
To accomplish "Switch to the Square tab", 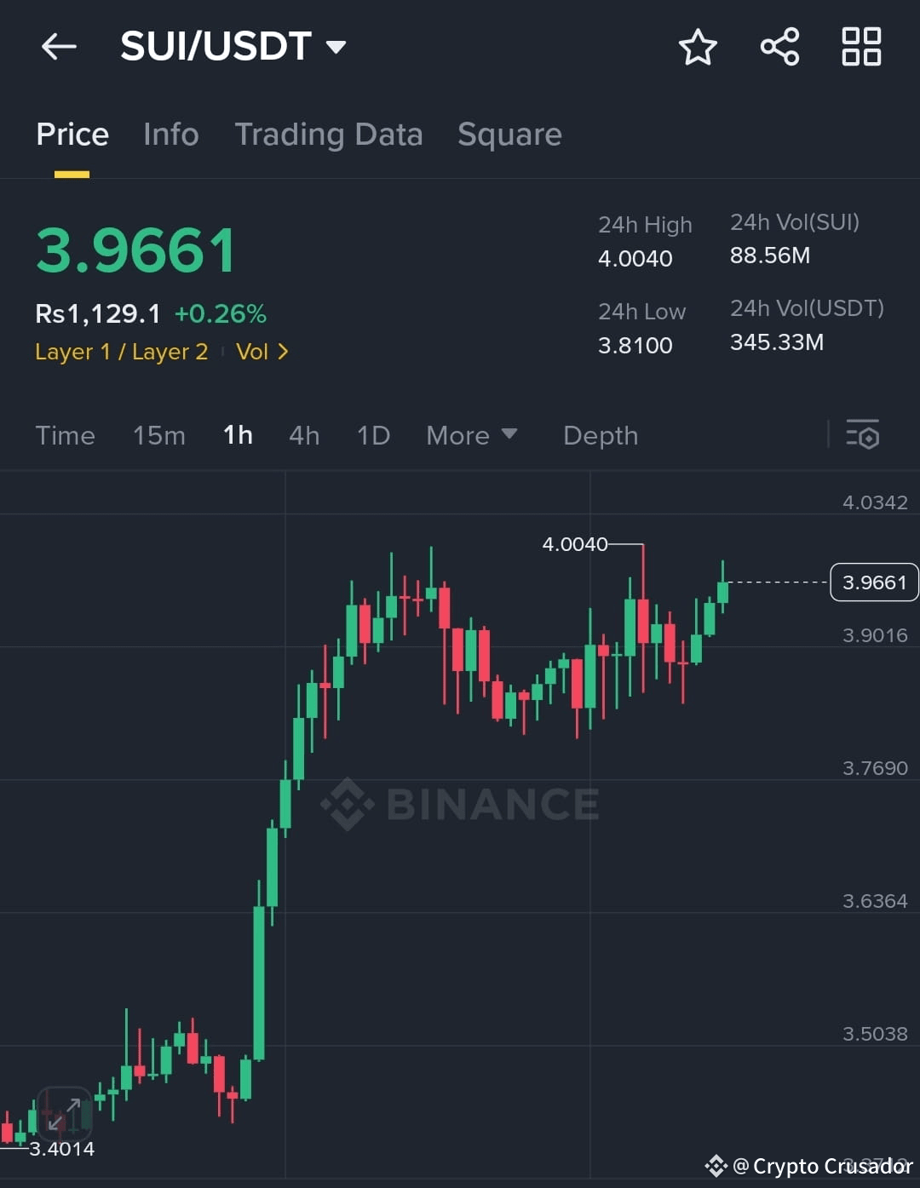I will coord(509,135).
